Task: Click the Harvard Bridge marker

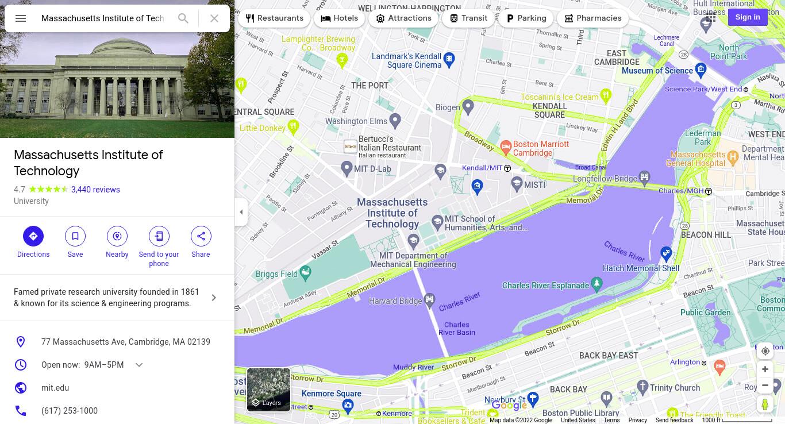Action: [429, 299]
